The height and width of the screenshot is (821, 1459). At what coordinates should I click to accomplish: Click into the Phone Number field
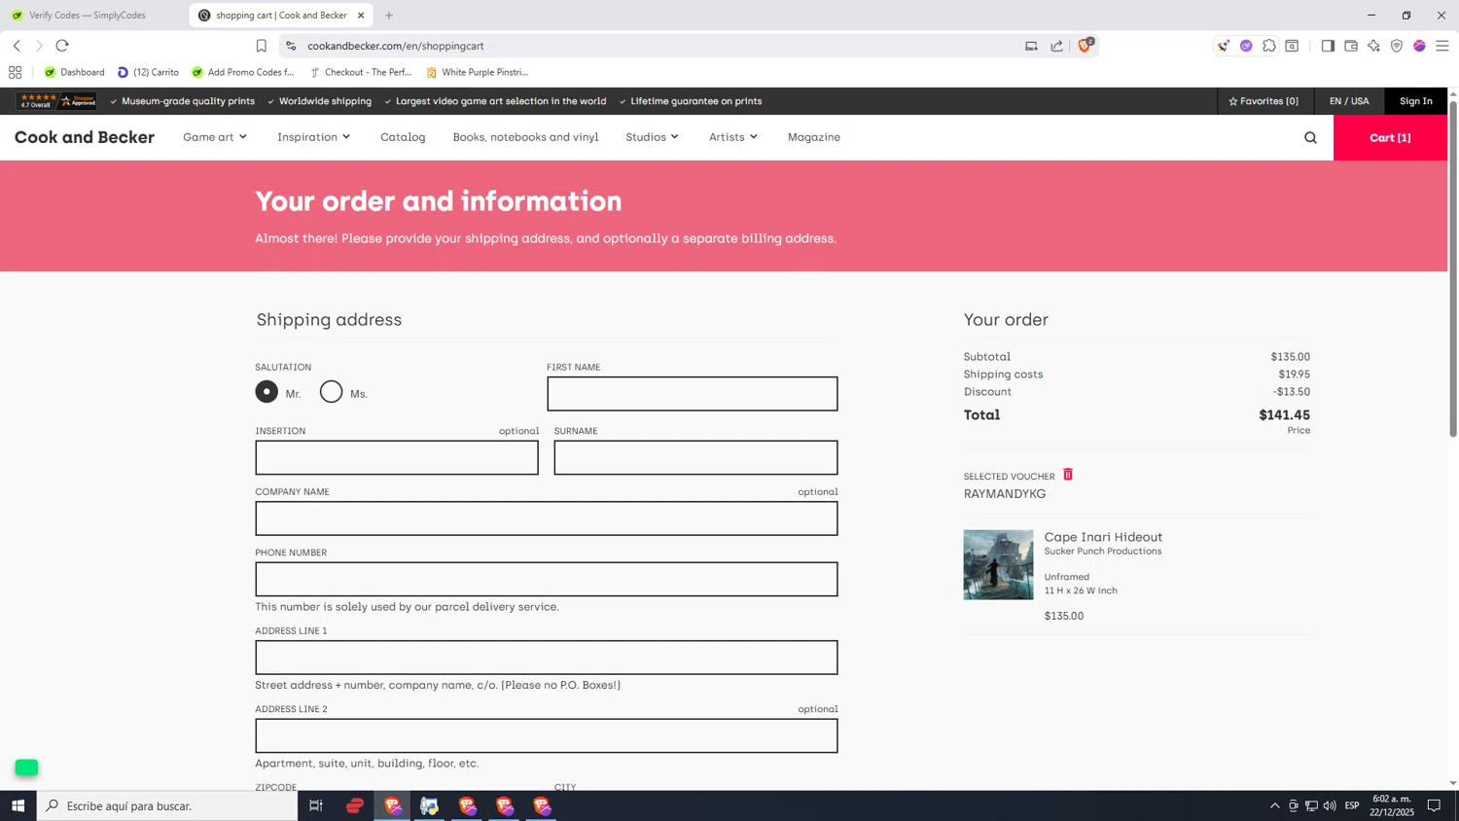pyautogui.click(x=546, y=579)
